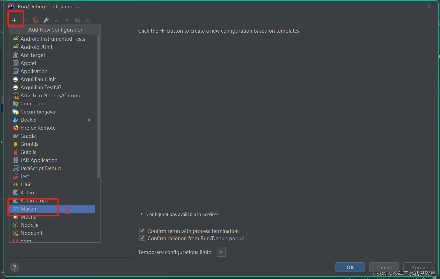Image resolution: width=440 pixels, height=279 pixels.
Task: Choose JAR Application entry
Action: coord(52,160)
